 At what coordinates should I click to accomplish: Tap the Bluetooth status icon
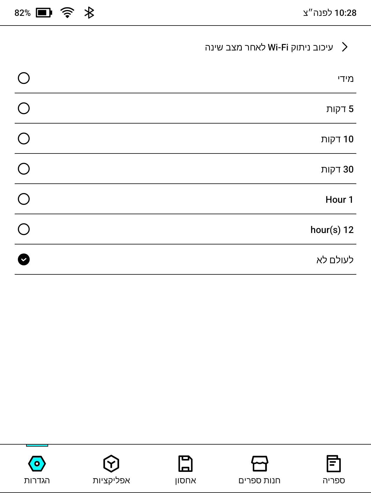coord(89,13)
